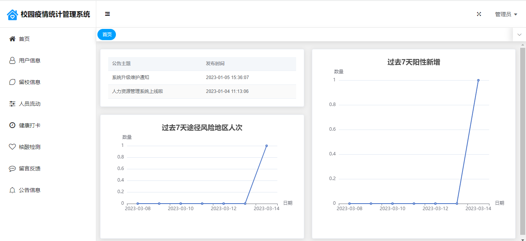Click the heart icon for 核酸检测
526x241 pixels.
[12, 147]
